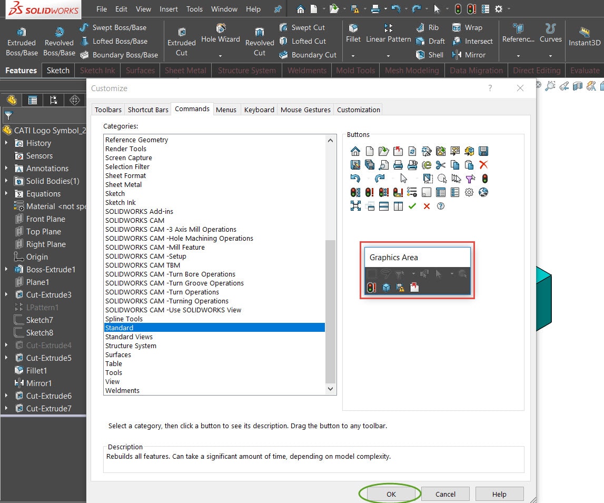The image size is (604, 503).
Task: Choose the Swept Cut command
Action: point(302,27)
